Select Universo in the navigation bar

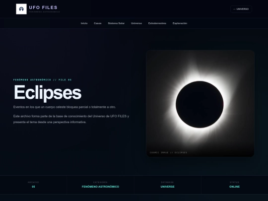point(136,23)
